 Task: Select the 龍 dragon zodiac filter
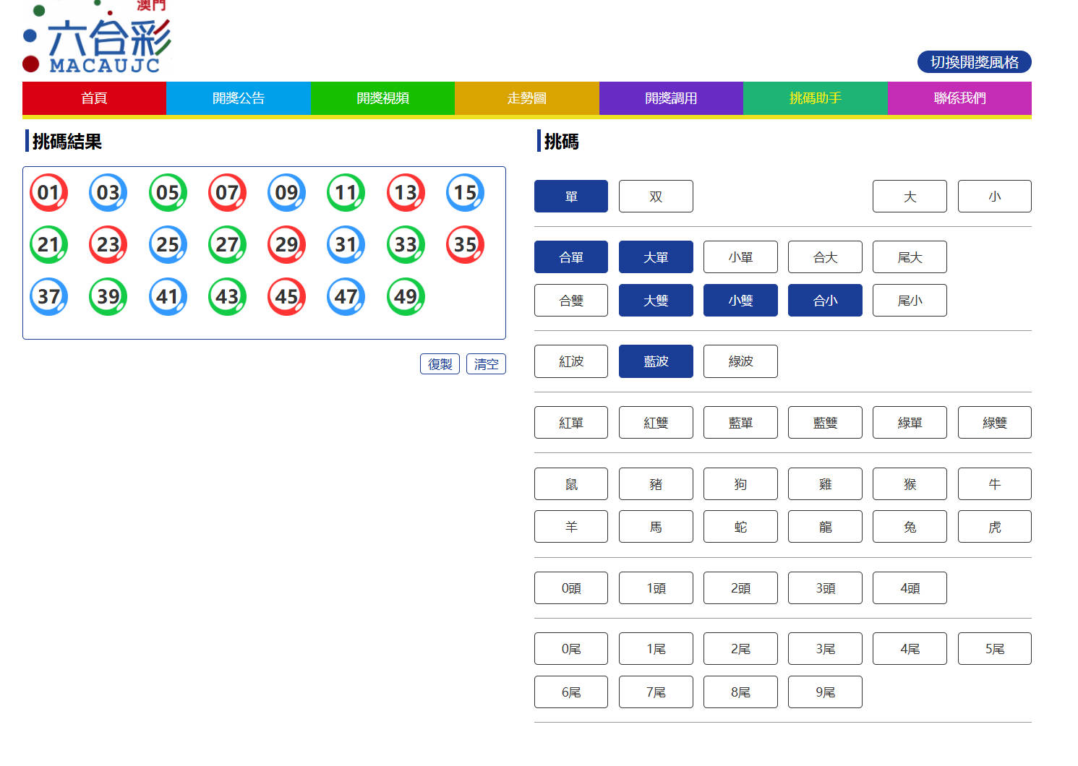824,527
